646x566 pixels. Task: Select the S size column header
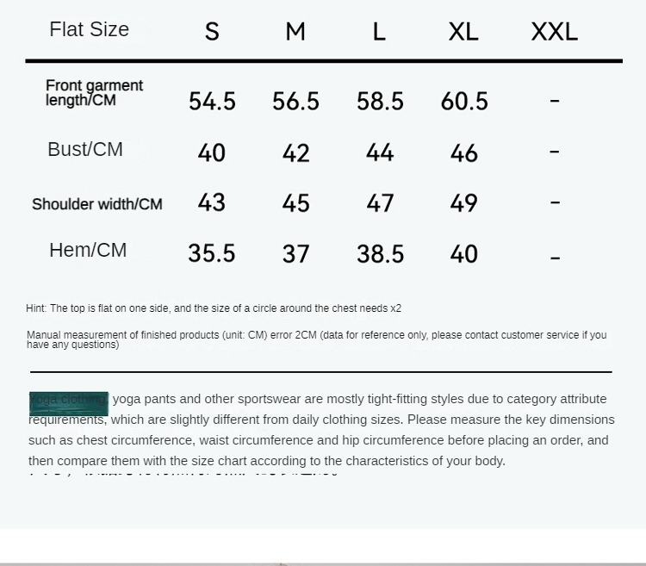tap(212, 32)
